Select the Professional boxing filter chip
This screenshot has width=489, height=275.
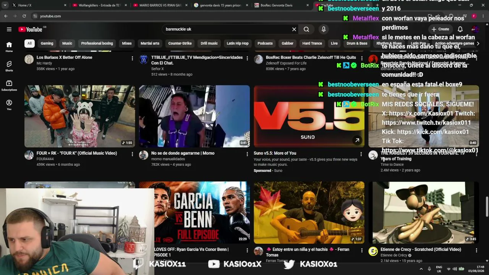click(97, 44)
